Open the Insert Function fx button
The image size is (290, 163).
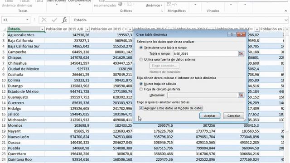(x=64, y=20)
